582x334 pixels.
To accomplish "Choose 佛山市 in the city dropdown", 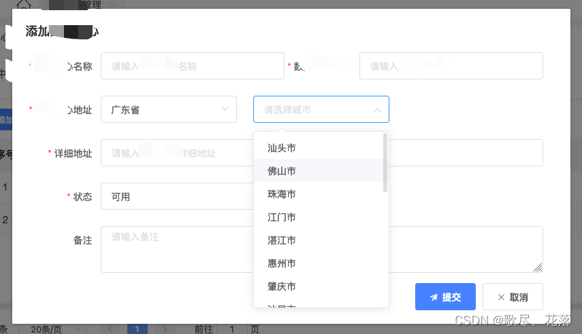I will click(321, 170).
